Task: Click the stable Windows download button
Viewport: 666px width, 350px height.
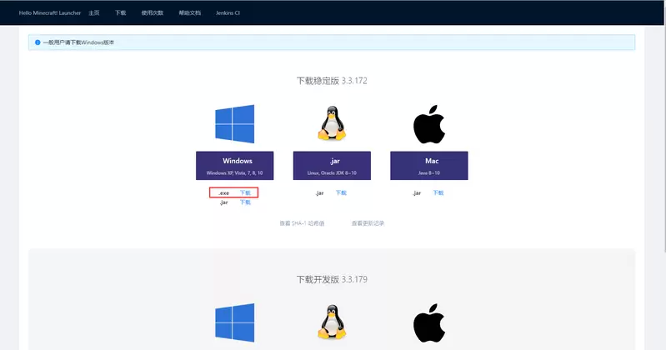Action: [x=235, y=166]
